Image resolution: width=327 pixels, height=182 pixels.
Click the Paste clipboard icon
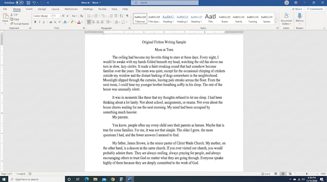5,16
